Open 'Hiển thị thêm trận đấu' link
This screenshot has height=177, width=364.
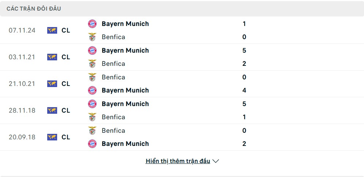tap(178, 161)
